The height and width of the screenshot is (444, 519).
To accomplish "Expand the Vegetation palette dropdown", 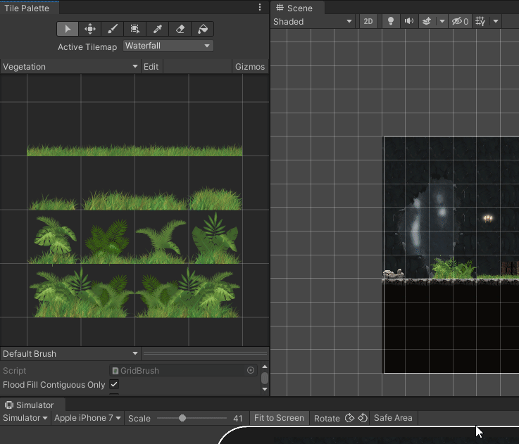I will (x=70, y=67).
